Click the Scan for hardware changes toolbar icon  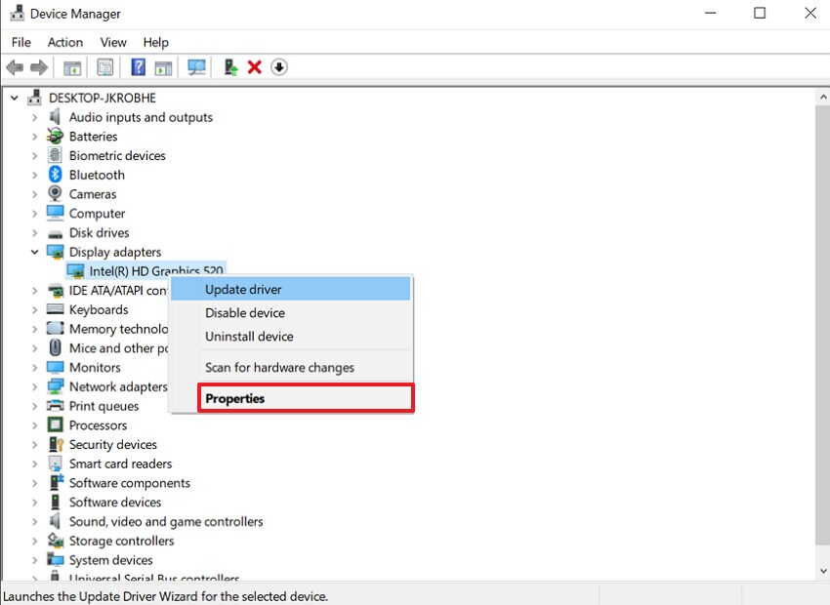[x=196, y=66]
